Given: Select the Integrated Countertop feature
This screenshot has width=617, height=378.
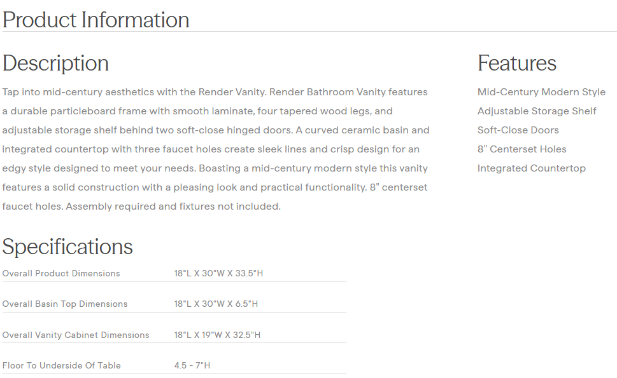Looking at the screenshot, I should coord(531,168).
